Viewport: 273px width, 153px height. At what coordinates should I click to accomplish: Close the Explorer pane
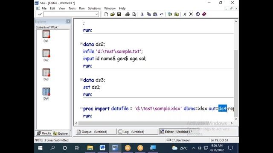pyautogui.click(x=68, y=21)
